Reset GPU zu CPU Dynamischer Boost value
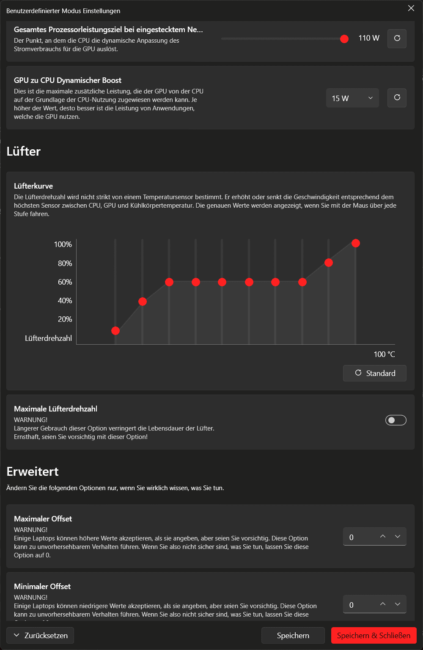This screenshot has height=650, width=423. coord(397,98)
